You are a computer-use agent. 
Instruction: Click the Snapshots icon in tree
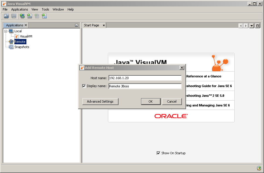pyautogui.click(x=11, y=47)
